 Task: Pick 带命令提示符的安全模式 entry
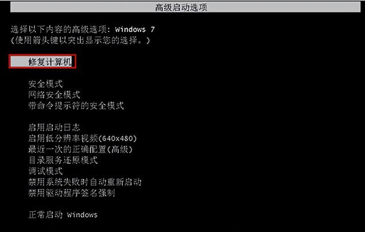pos(76,106)
